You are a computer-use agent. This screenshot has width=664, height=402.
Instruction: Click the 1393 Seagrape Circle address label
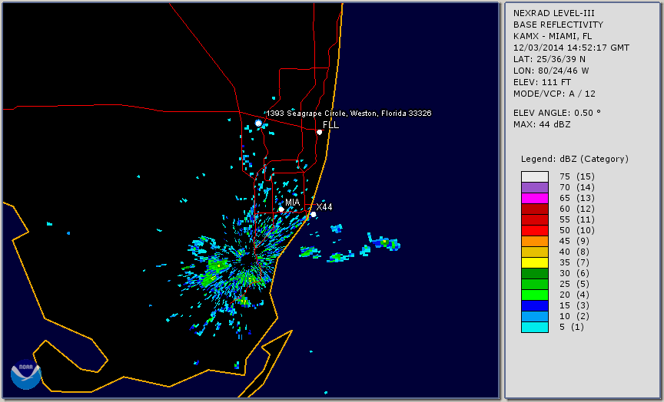[349, 114]
